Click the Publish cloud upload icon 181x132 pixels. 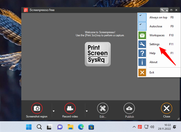129,108
